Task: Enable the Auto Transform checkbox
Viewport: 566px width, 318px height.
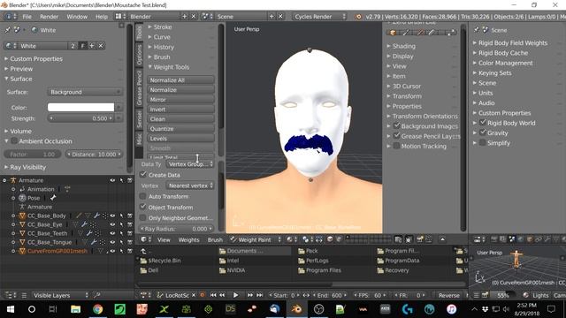Action: click(x=143, y=196)
